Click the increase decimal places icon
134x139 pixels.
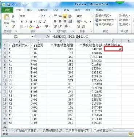pos(79,26)
